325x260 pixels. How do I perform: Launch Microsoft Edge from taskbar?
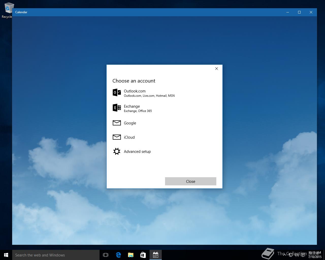coord(118,255)
